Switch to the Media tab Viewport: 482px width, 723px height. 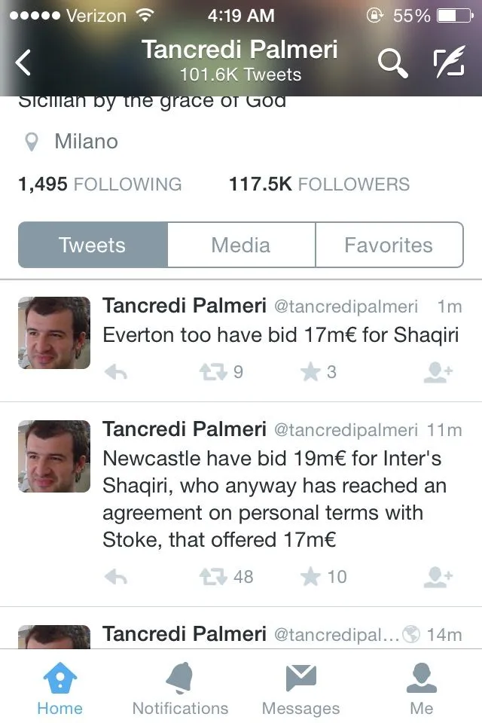tap(241, 245)
